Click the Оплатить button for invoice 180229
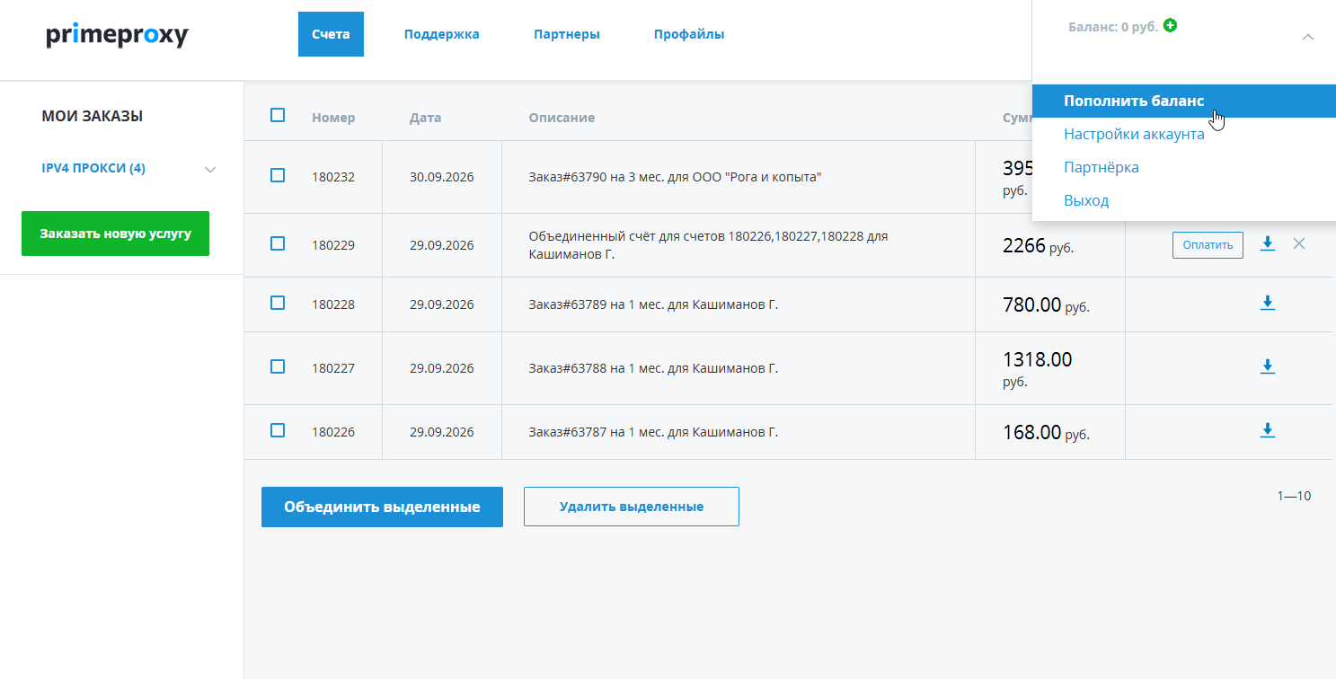This screenshot has width=1336, height=679. click(x=1208, y=245)
